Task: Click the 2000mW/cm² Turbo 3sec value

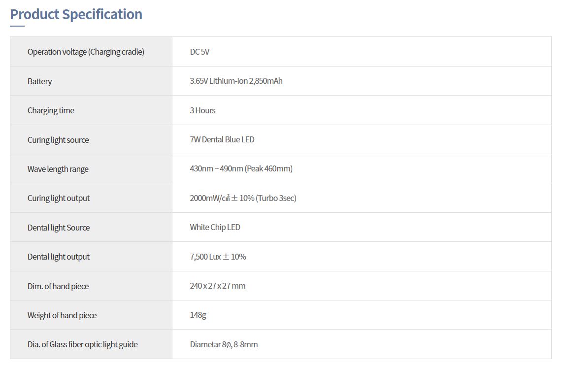Action: (243, 198)
